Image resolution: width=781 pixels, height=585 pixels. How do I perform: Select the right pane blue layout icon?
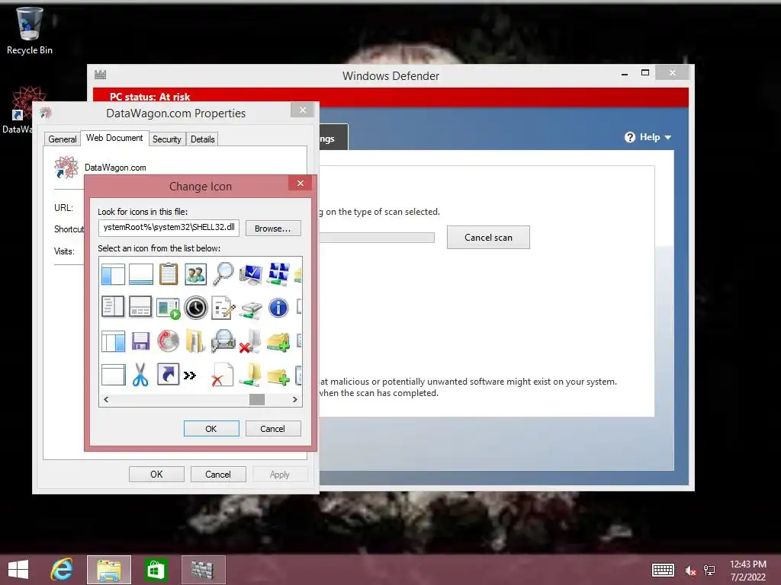113,342
